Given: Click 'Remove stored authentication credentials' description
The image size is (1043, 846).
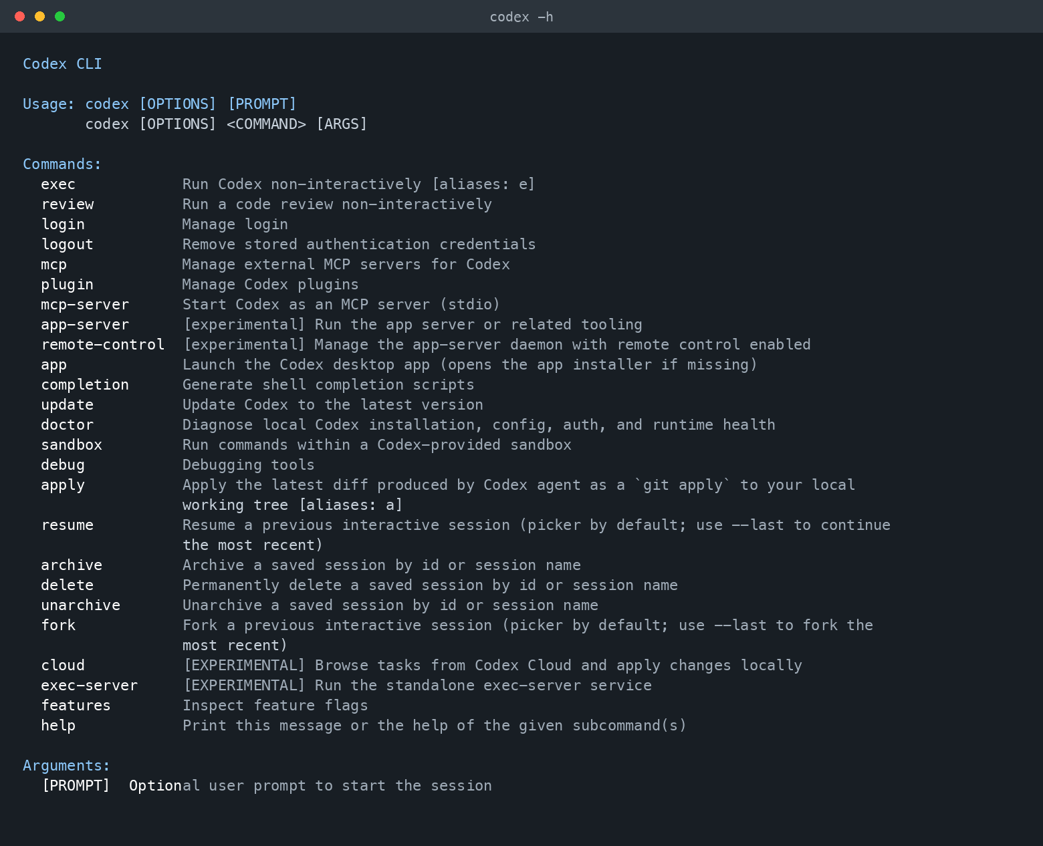Looking at the screenshot, I should coord(359,245).
